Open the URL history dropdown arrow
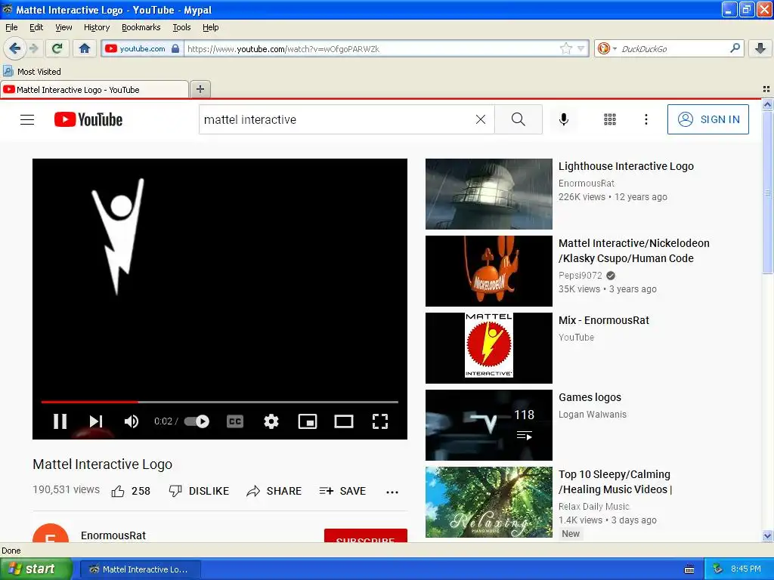774x580 pixels. pyautogui.click(x=581, y=48)
